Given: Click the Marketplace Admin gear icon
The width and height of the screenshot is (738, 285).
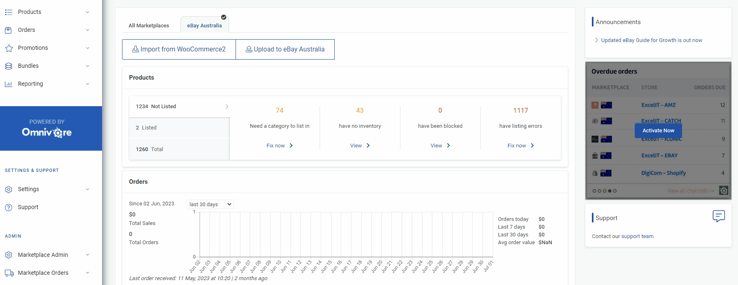Looking at the screenshot, I should click(x=9, y=255).
